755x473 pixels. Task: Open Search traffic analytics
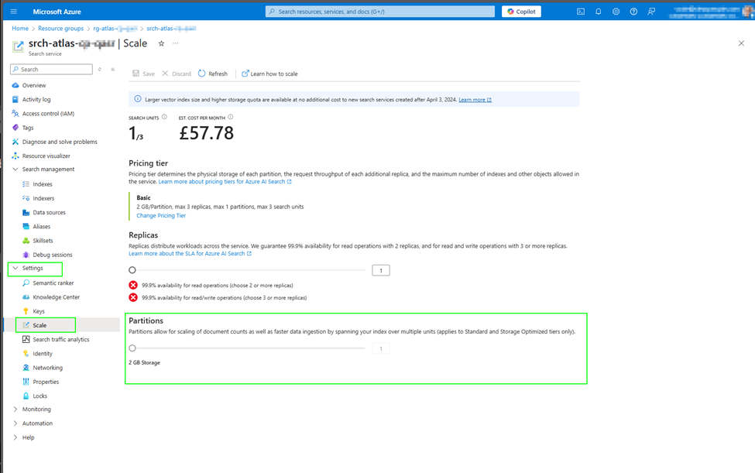(x=60, y=339)
